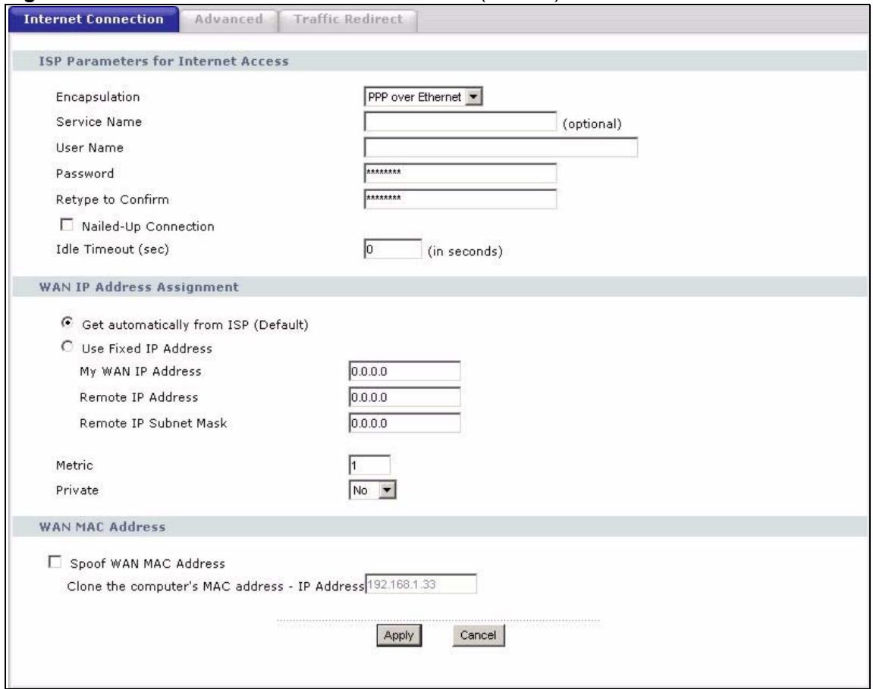The width and height of the screenshot is (873, 689).
Task: Focus the User Name text box
Action: pyautogui.click(x=501, y=148)
